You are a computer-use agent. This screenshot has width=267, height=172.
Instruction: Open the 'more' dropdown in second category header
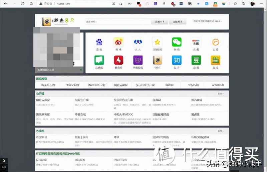point(221,131)
